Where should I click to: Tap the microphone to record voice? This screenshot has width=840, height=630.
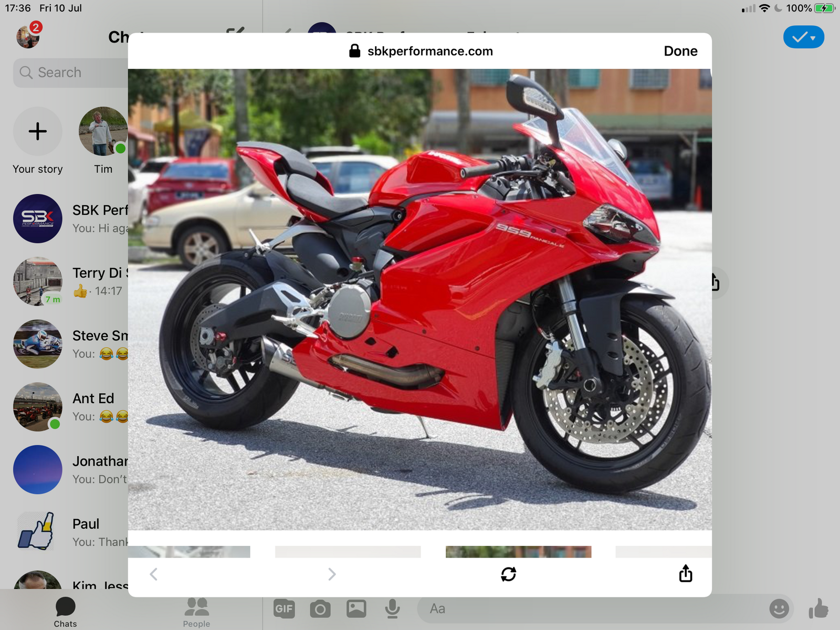click(x=392, y=608)
